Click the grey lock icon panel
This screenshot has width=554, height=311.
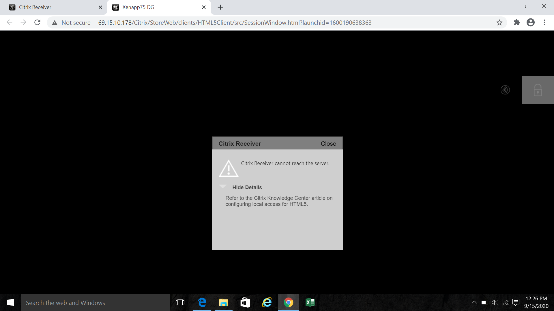(x=538, y=90)
